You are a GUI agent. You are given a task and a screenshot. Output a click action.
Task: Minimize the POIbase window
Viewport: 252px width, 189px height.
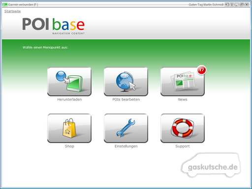(237, 4)
